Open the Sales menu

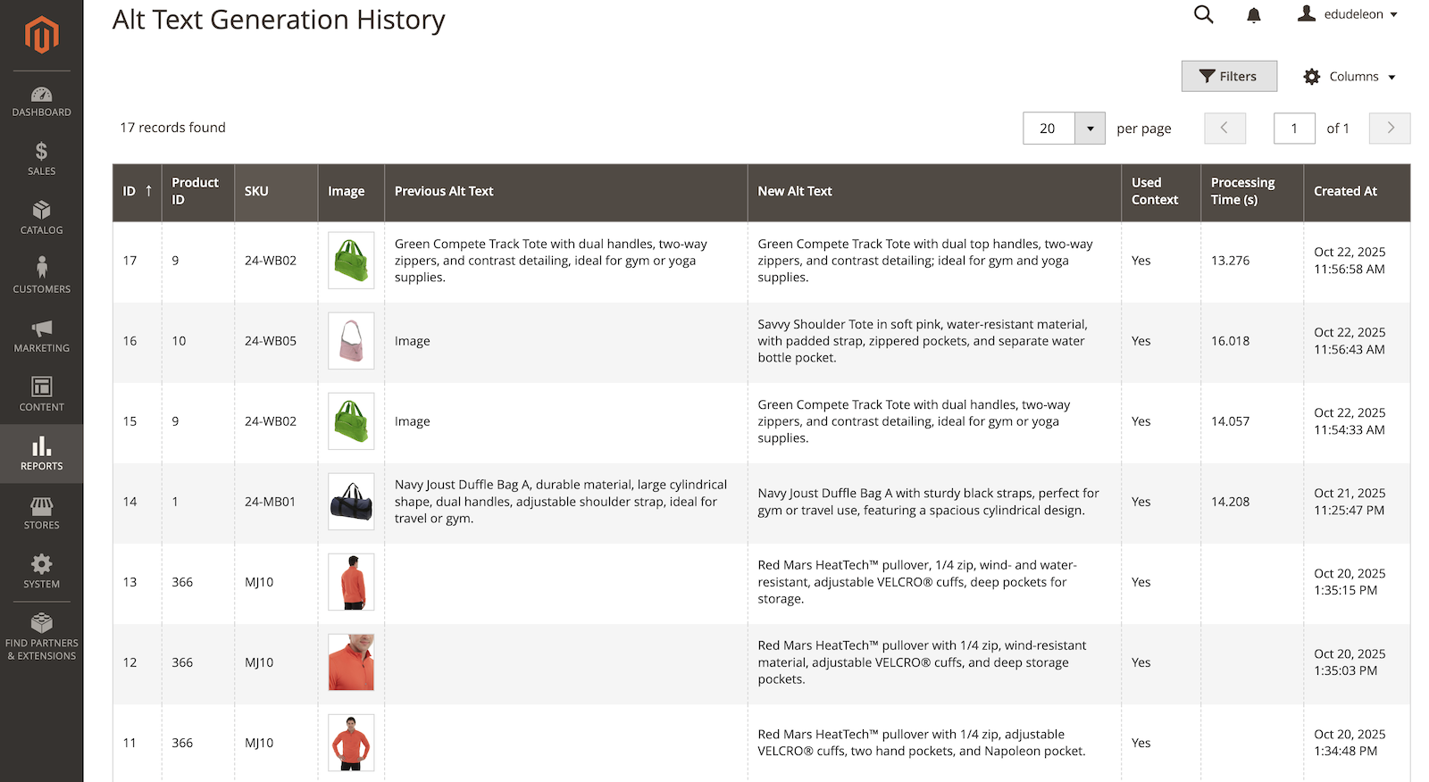click(41, 161)
